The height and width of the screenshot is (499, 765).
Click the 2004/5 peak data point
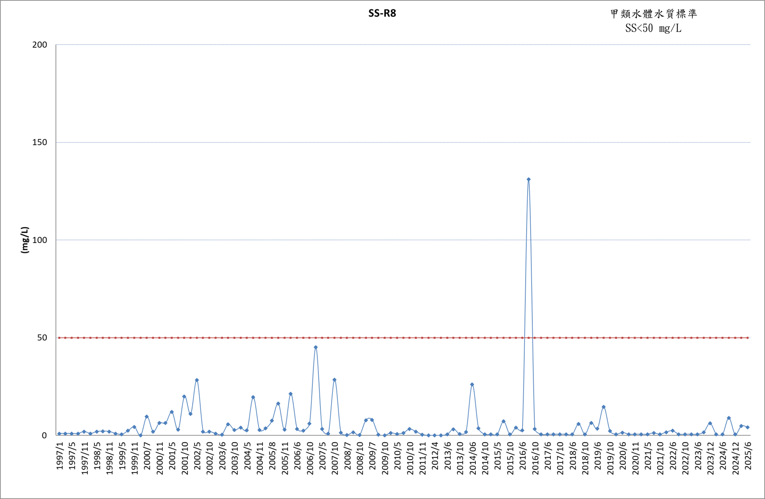tap(253, 397)
